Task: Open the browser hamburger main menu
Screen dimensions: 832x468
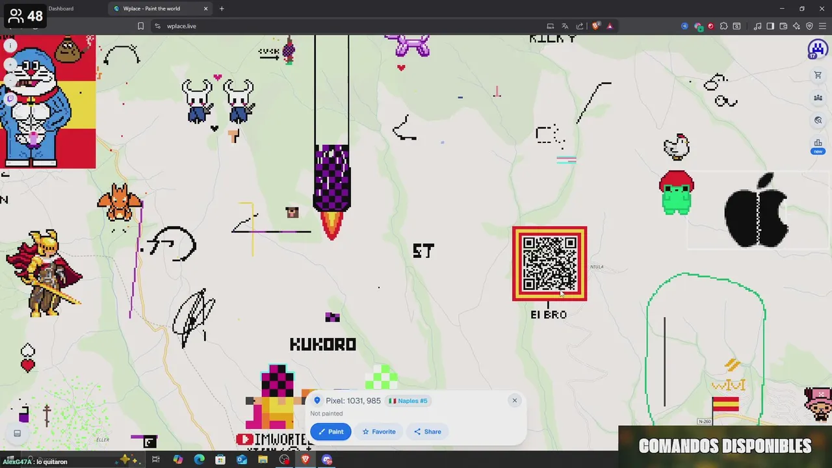Action: click(x=822, y=26)
